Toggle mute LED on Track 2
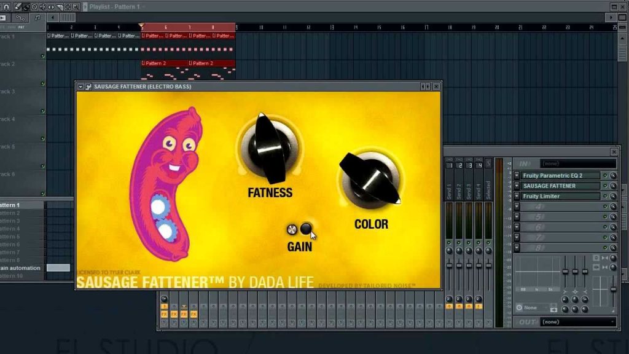 coord(42,84)
